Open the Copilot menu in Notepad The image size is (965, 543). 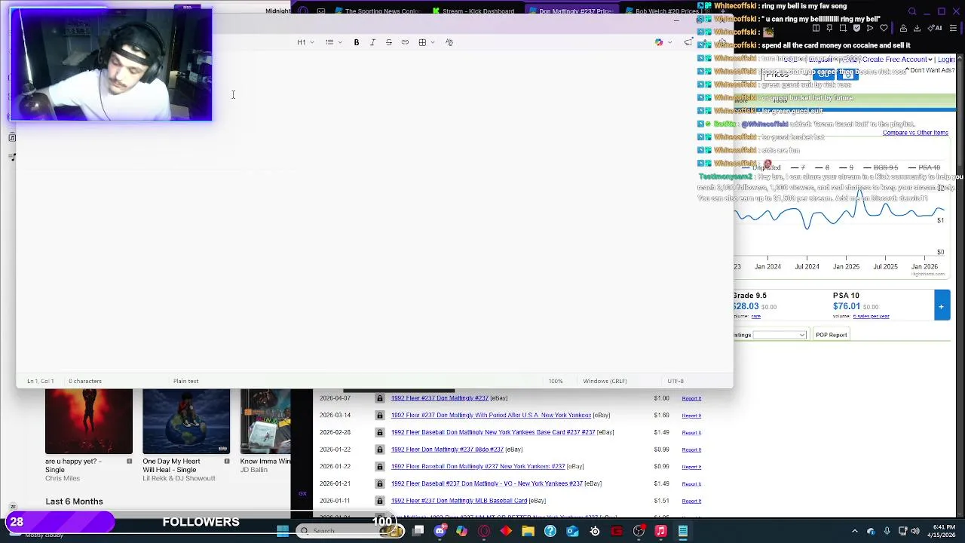[663, 42]
